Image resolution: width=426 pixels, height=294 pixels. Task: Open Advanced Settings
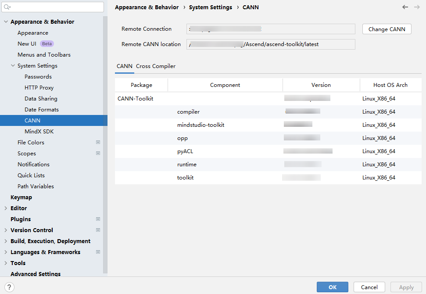pos(36,274)
